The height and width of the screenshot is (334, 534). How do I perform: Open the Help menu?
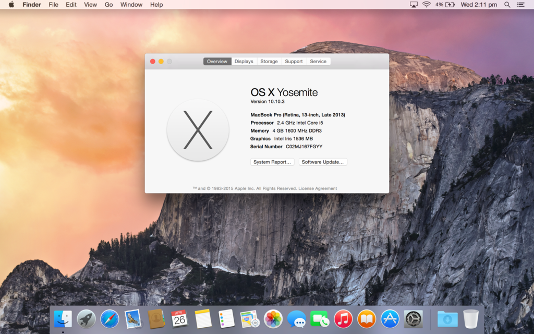(x=156, y=4)
